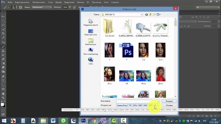Click the go back navigation icon
The height and width of the screenshot is (124, 221).
(146, 14)
